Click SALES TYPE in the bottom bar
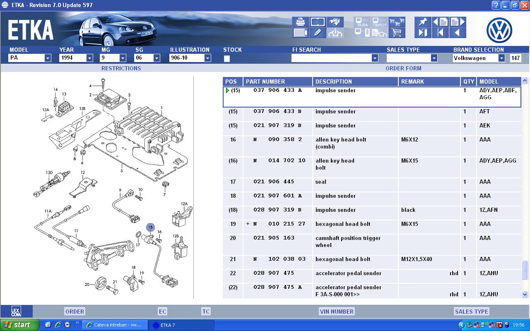 tap(472, 312)
